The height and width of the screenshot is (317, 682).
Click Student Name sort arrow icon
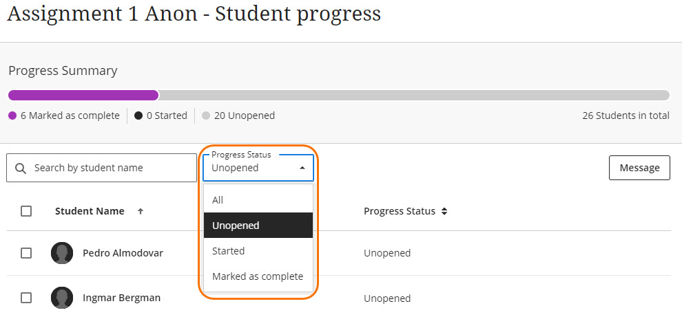[x=141, y=212]
